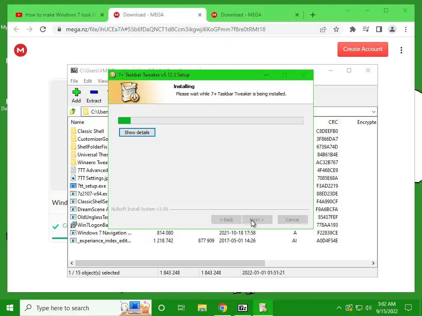Click the Chrome back arrow
This screenshot has width=422, height=316.
[x=16, y=29]
